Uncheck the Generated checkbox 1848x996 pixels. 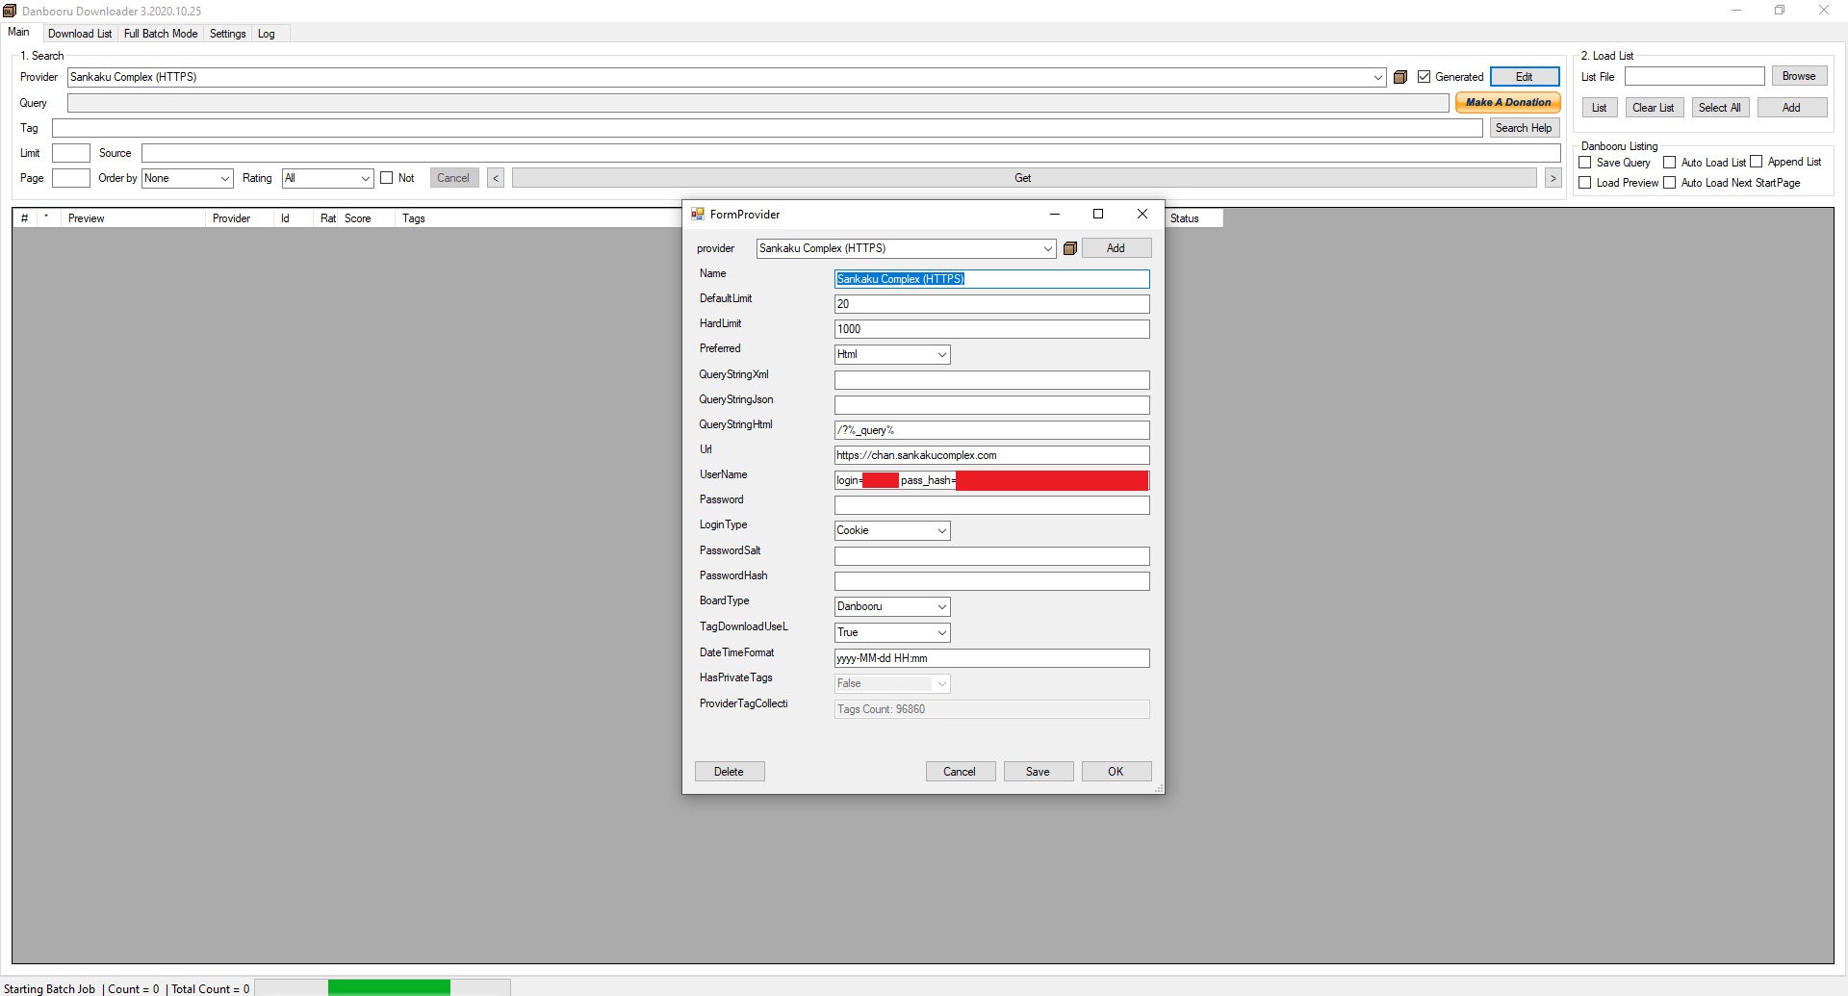[x=1424, y=77]
